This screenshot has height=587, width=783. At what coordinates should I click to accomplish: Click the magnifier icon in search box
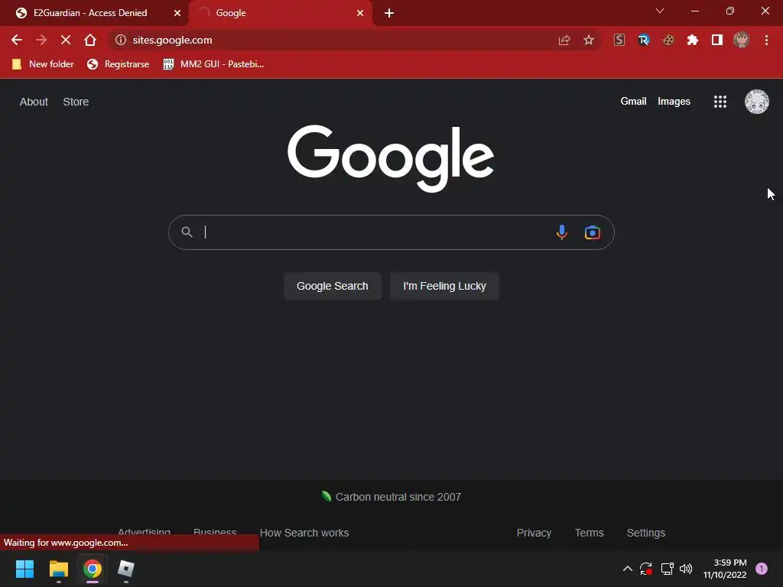click(187, 232)
